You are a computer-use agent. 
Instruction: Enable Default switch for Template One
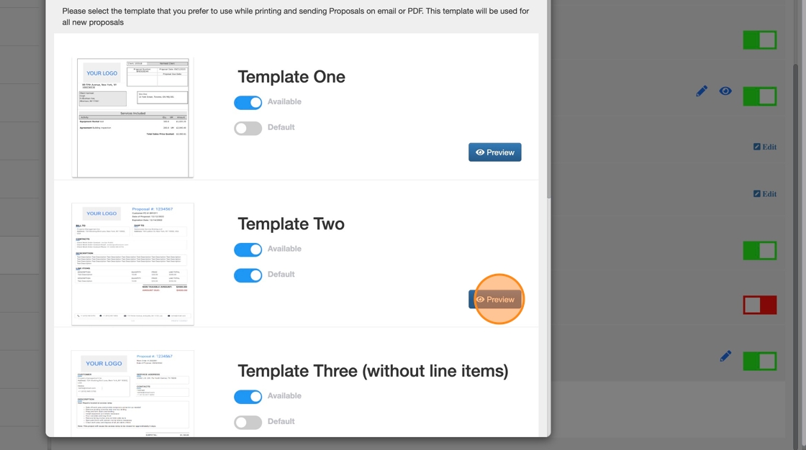[x=248, y=128]
